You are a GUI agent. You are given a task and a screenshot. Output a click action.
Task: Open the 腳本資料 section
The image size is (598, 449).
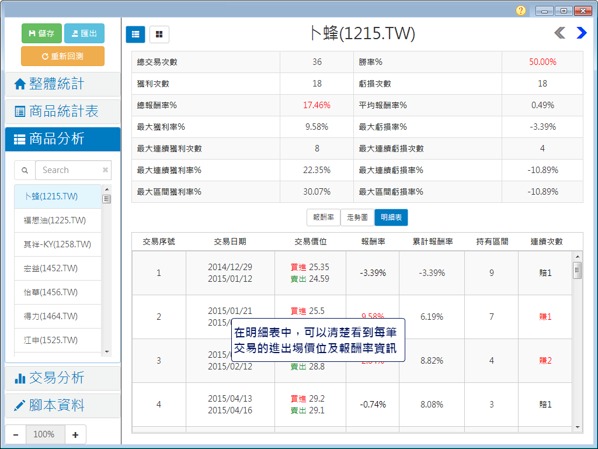click(x=62, y=406)
